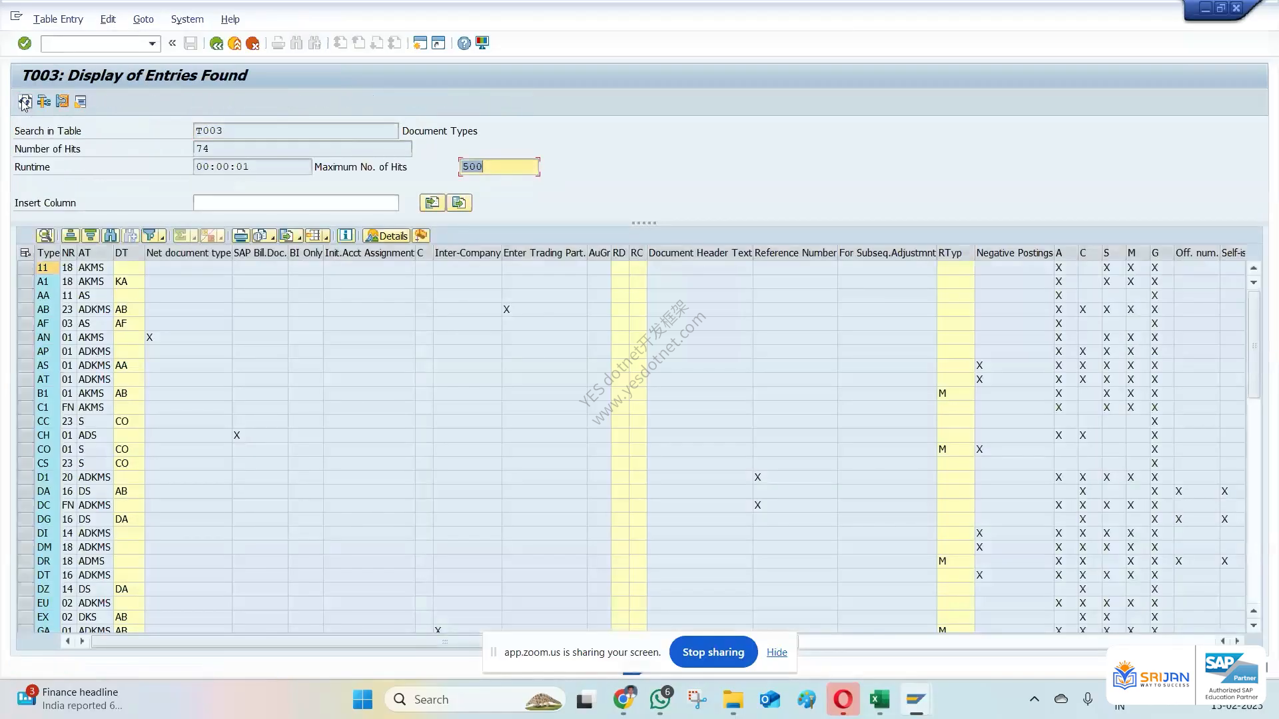The image size is (1279, 719).
Task: Click the first Insert Column arrow button
Action: tap(432, 202)
